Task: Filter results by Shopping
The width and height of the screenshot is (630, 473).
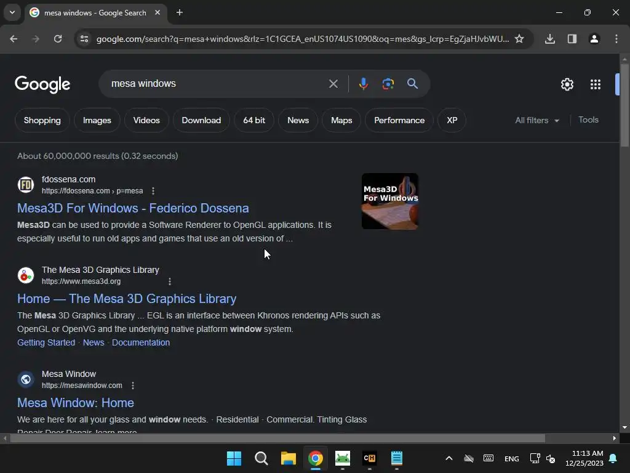Action: [x=42, y=120]
